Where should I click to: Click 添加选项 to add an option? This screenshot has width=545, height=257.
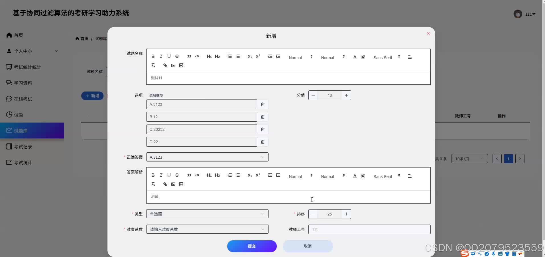156,96
